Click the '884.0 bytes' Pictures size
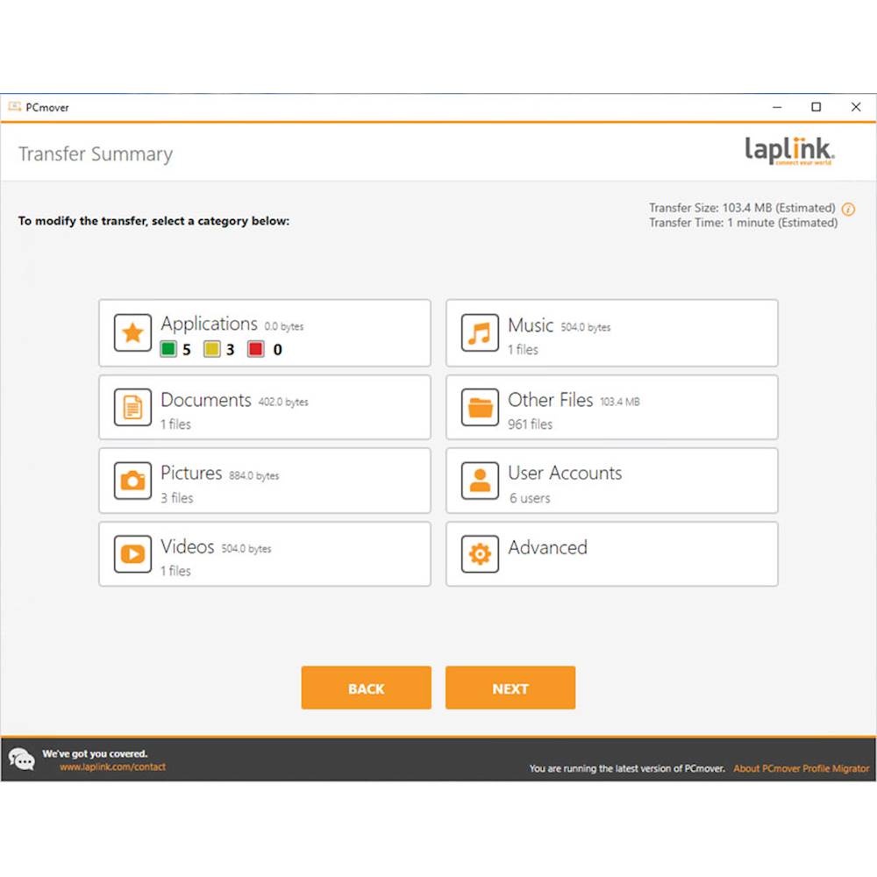The image size is (877, 877). tap(254, 475)
